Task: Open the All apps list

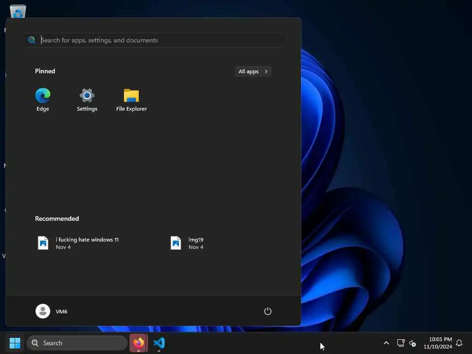Action: (253, 71)
